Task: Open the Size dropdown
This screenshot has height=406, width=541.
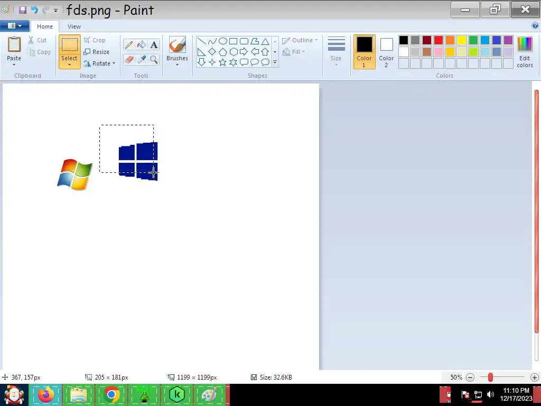Action: tap(336, 52)
